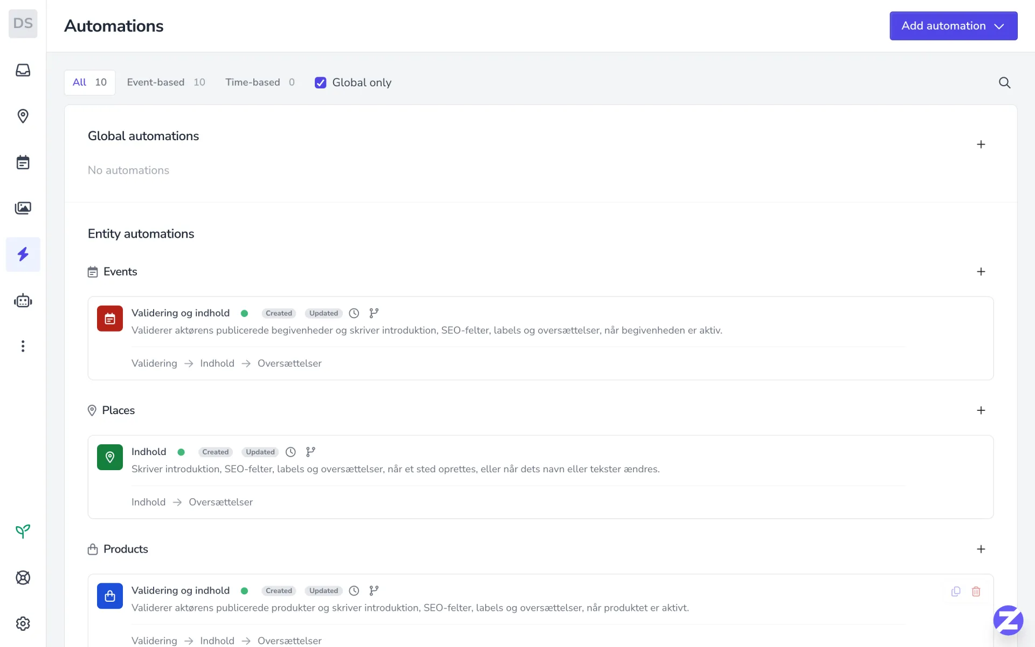Select the automations lightning icon in sidebar

[x=23, y=254]
